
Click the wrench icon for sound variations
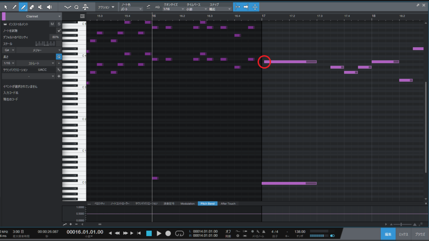[x=59, y=69]
